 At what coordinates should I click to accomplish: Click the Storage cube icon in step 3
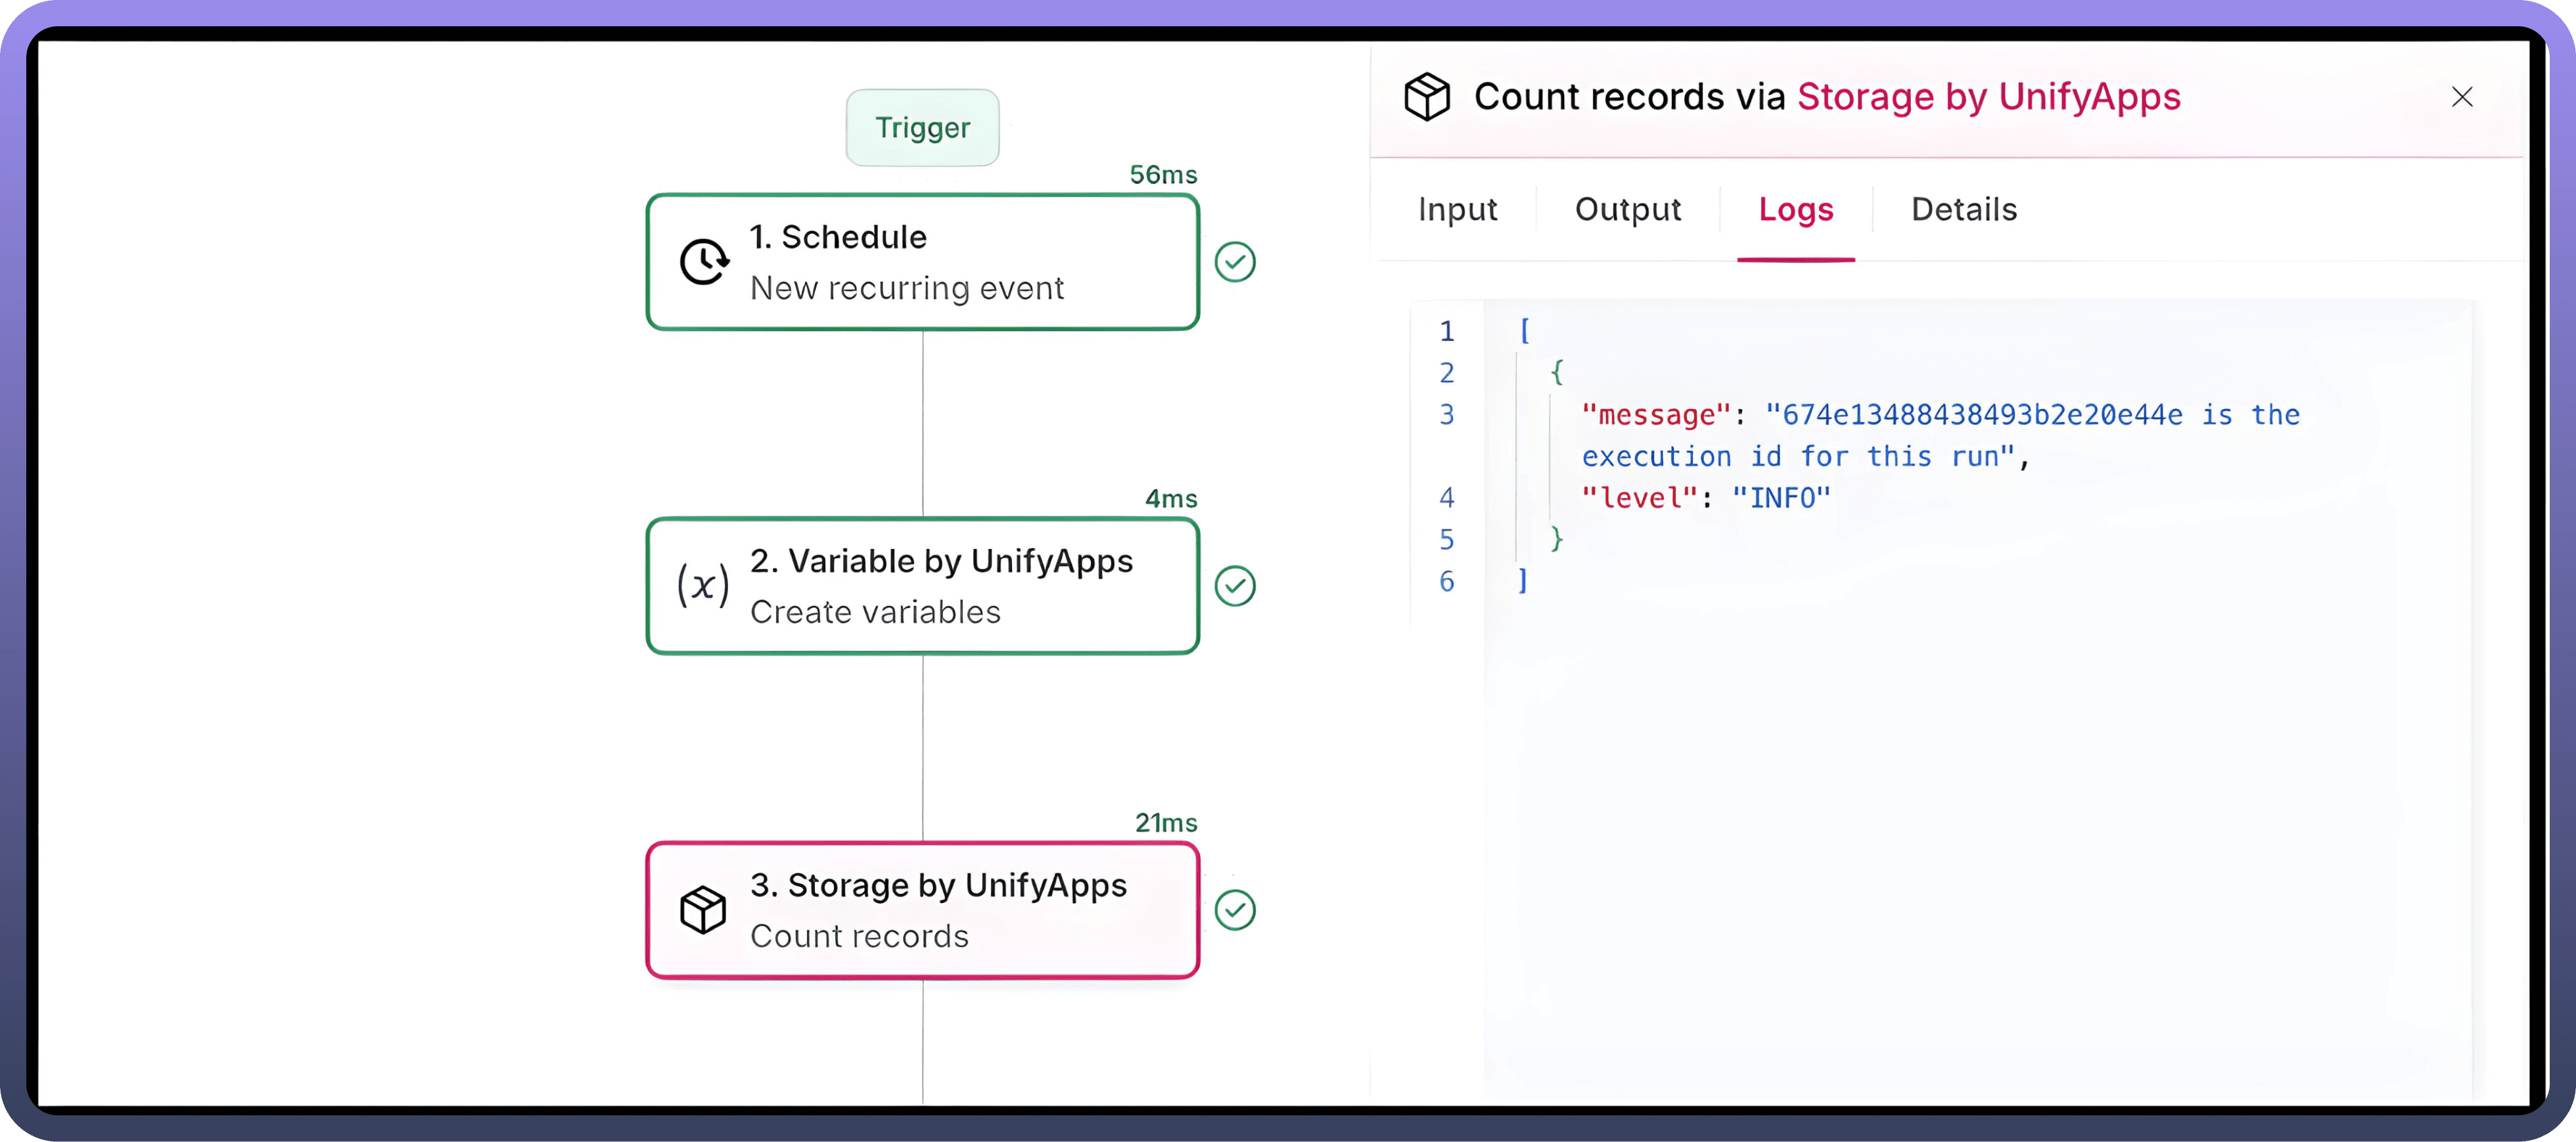(703, 910)
